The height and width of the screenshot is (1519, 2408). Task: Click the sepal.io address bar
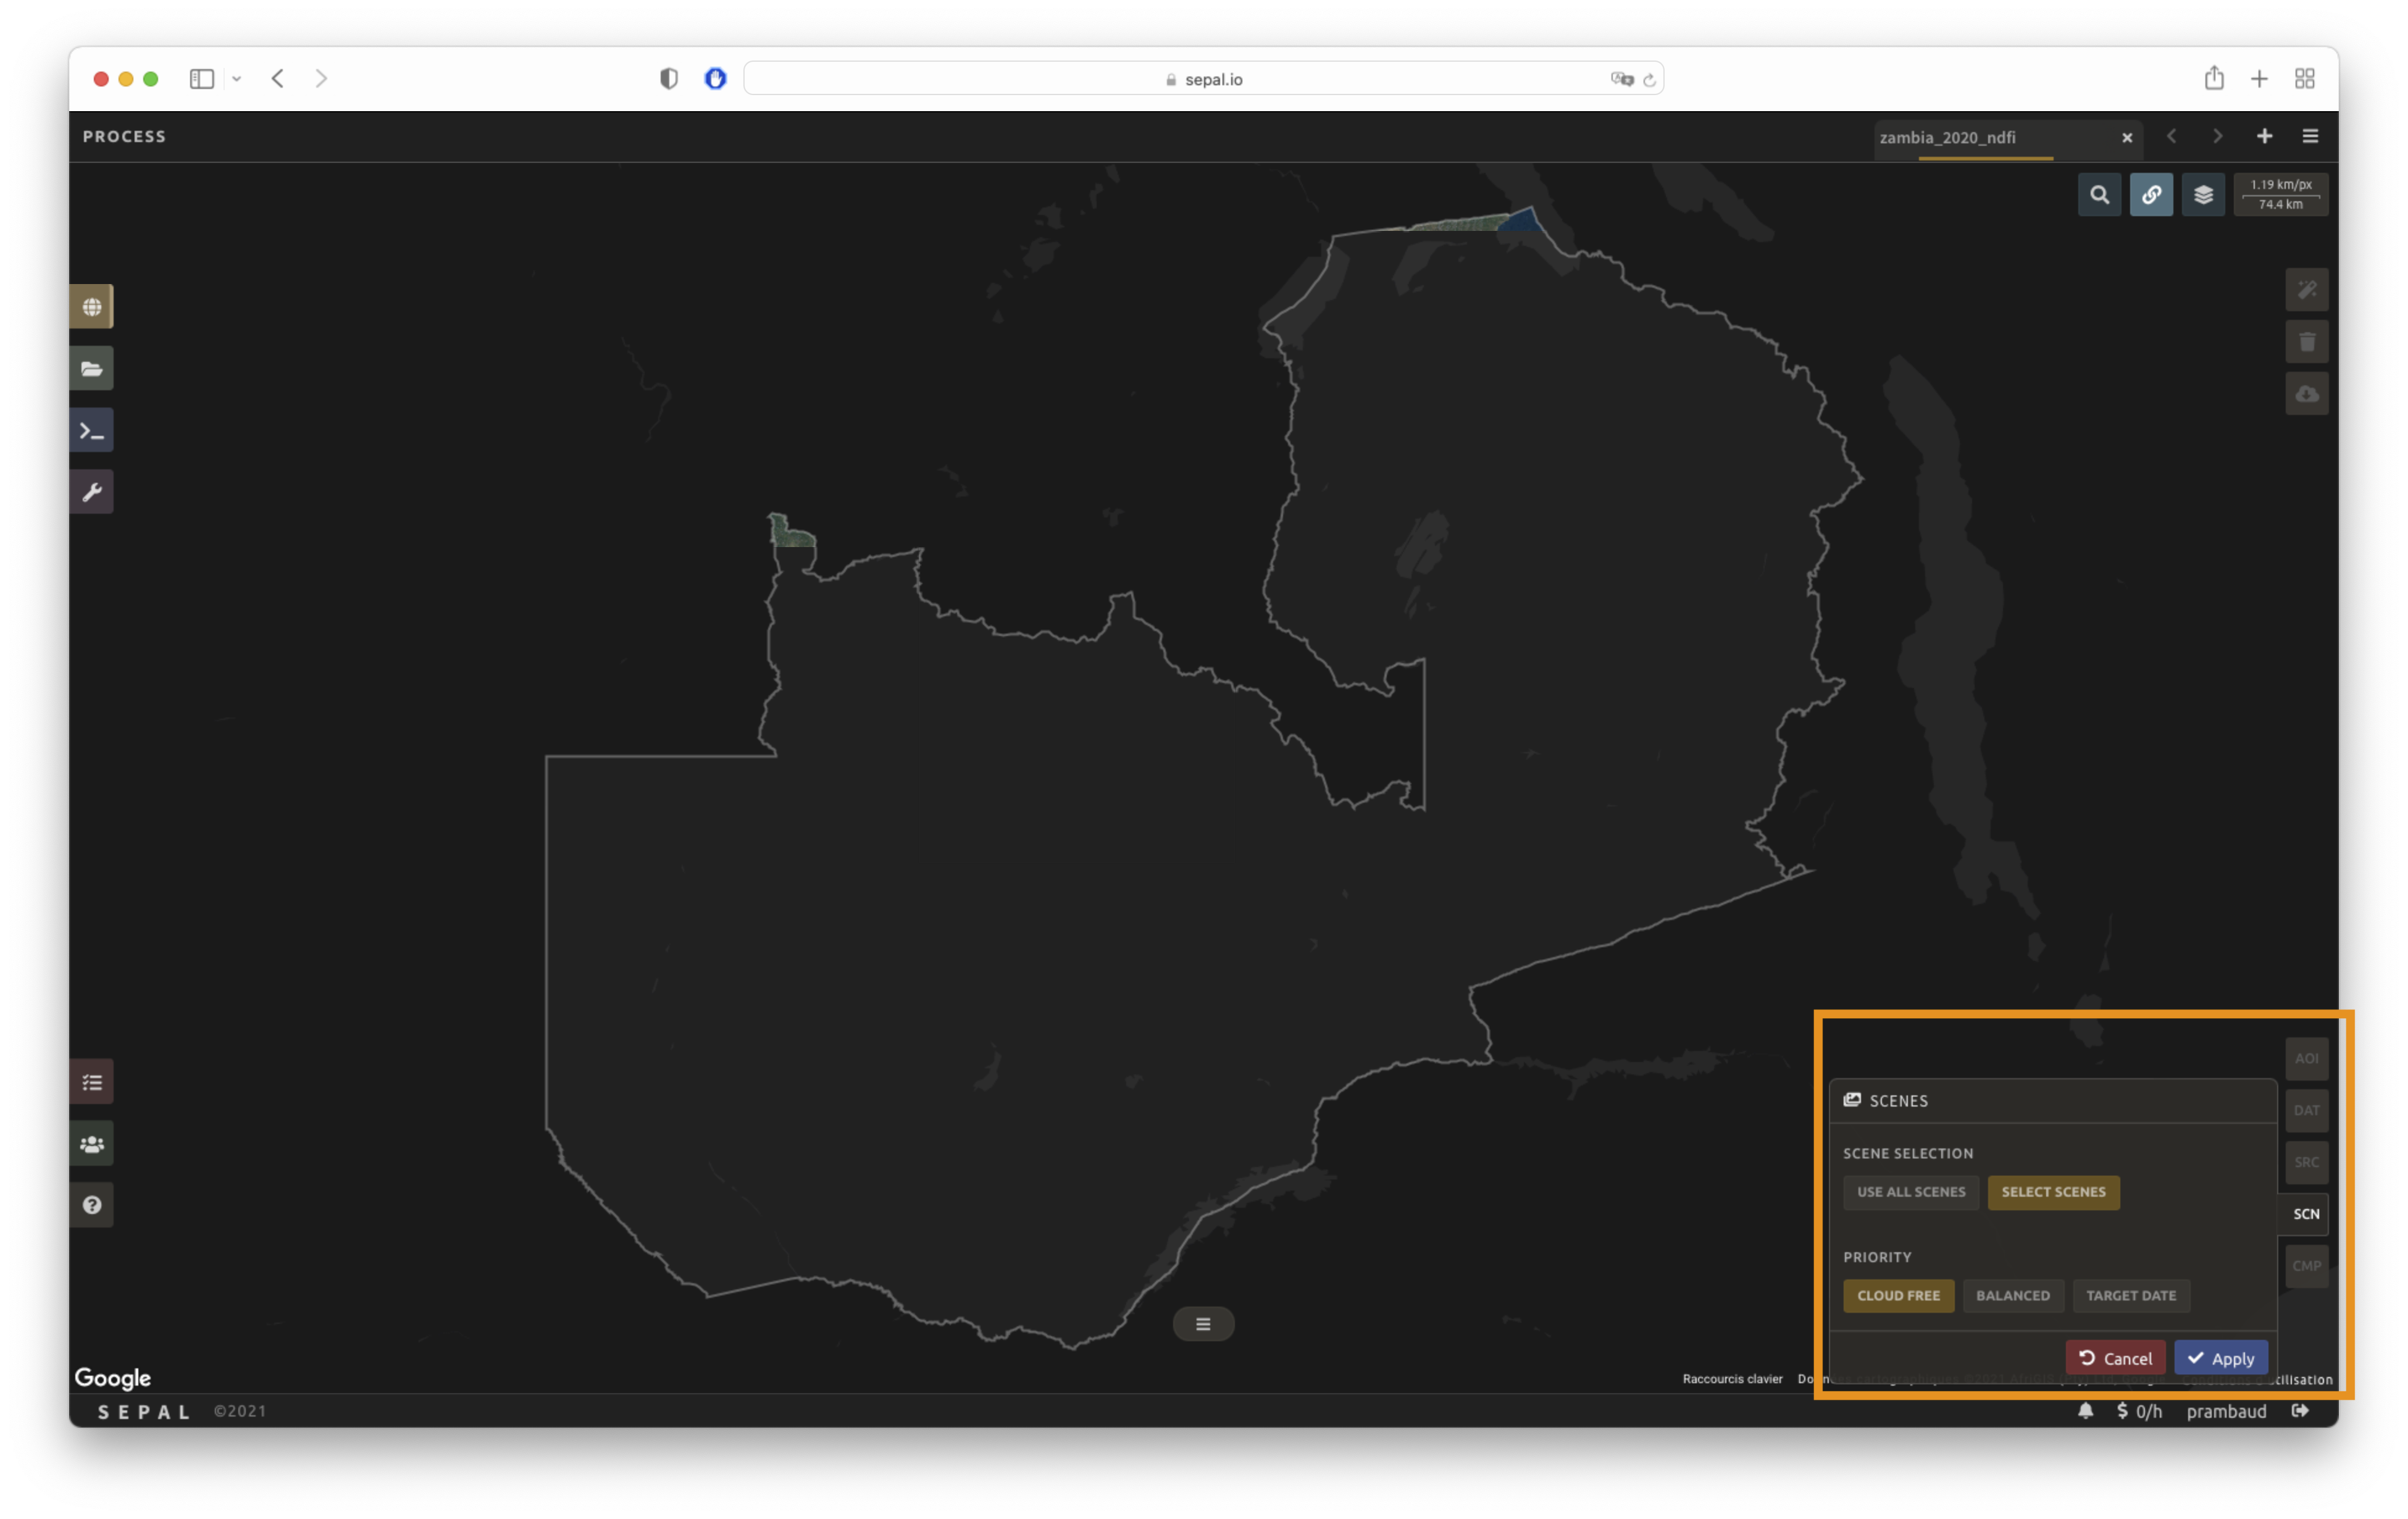tap(1203, 79)
